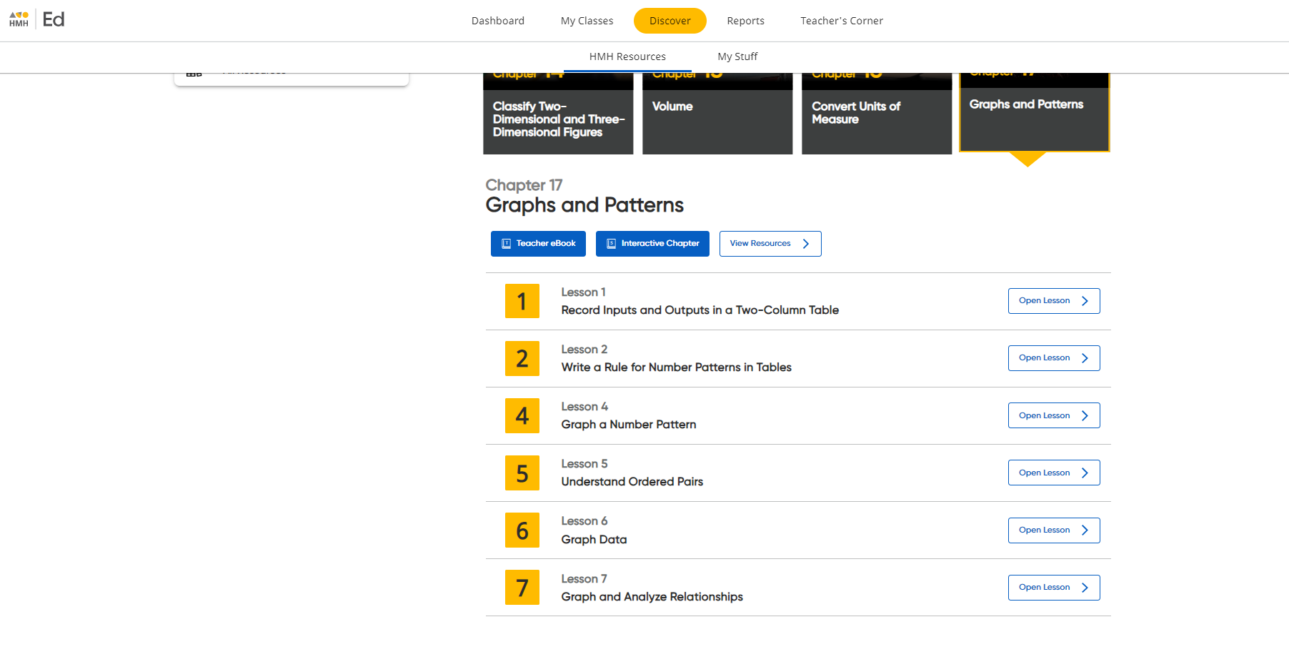Switch to the My Stuff tab
This screenshot has height=657, width=1289.
pos(737,56)
